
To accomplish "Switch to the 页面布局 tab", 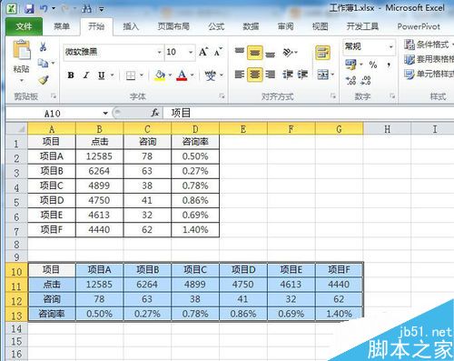I will [173, 26].
